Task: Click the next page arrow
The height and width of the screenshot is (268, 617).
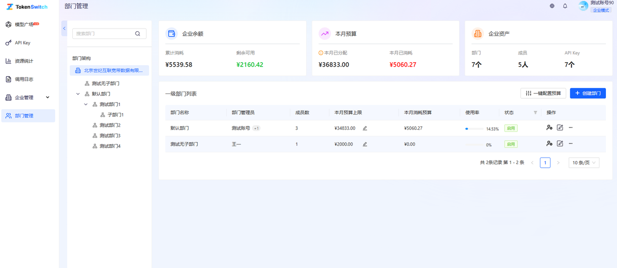Action: pyautogui.click(x=558, y=163)
